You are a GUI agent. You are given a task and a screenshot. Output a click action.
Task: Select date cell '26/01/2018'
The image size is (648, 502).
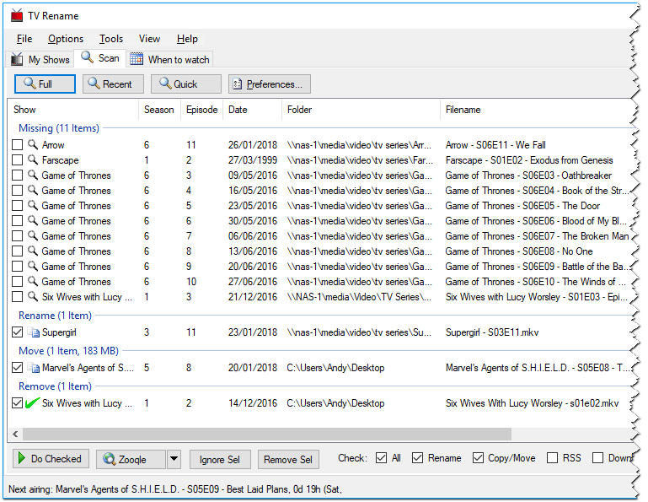(x=253, y=145)
